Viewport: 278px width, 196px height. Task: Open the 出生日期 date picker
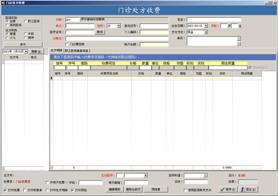(x=206, y=26)
